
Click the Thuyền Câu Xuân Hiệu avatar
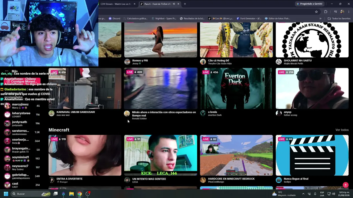203,62
